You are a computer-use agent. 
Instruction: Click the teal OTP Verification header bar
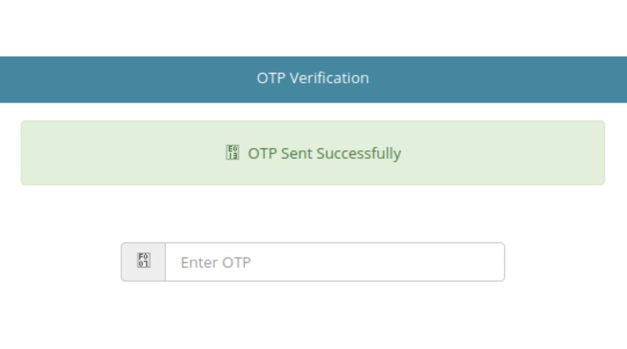[x=313, y=79]
